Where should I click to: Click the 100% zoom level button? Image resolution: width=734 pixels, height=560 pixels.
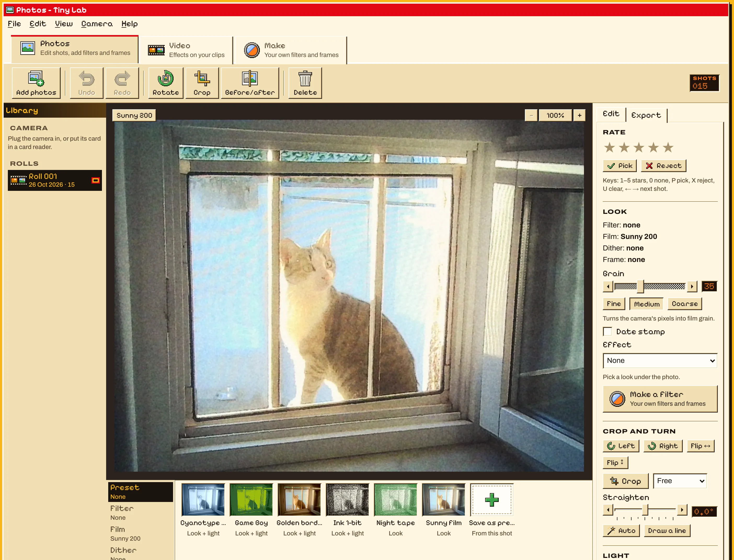click(x=555, y=115)
